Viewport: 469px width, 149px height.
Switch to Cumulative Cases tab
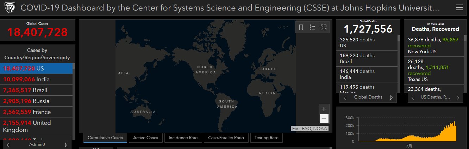(x=105, y=138)
